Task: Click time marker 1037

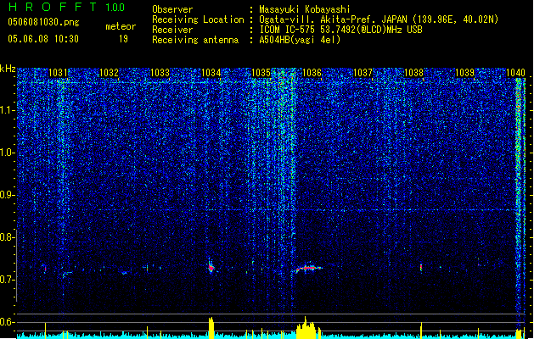Action: [363, 73]
